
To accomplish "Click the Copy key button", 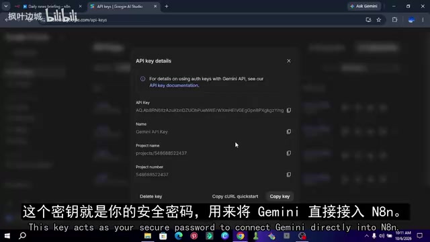I will click(x=279, y=196).
